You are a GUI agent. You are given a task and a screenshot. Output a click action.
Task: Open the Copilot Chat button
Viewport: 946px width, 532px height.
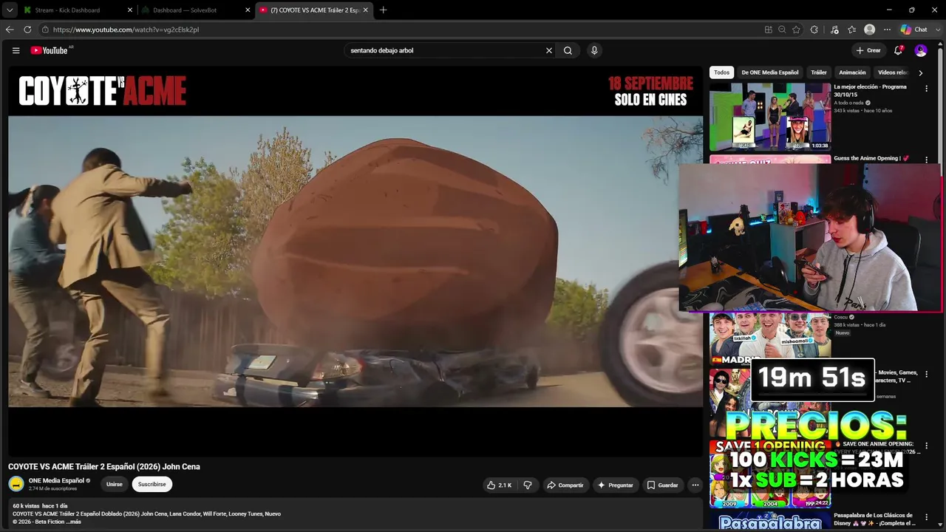tap(914, 30)
